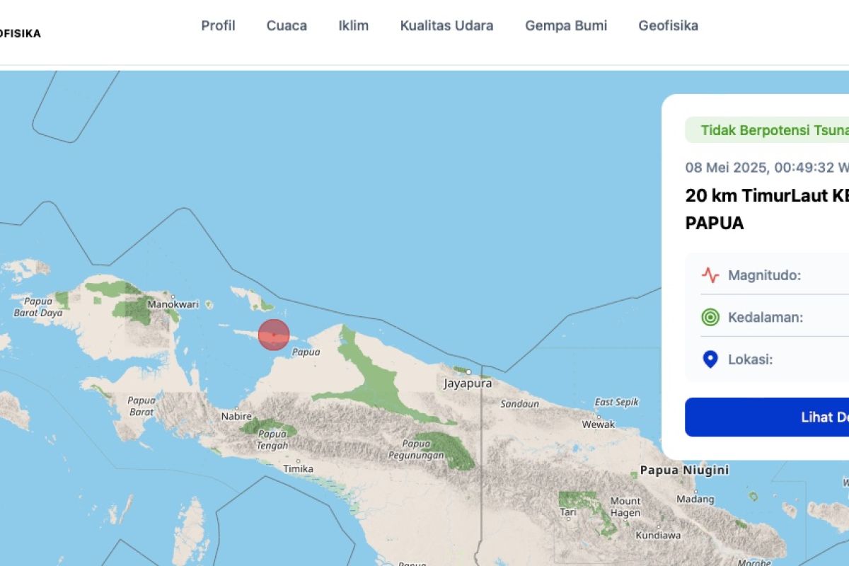Viewport: 849px width, 566px height.
Task: Click the Timika city label on map
Action: tap(298, 468)
